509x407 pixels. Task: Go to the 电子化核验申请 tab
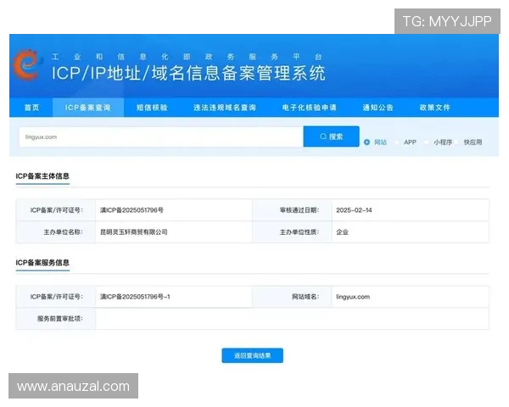point(309,108)
